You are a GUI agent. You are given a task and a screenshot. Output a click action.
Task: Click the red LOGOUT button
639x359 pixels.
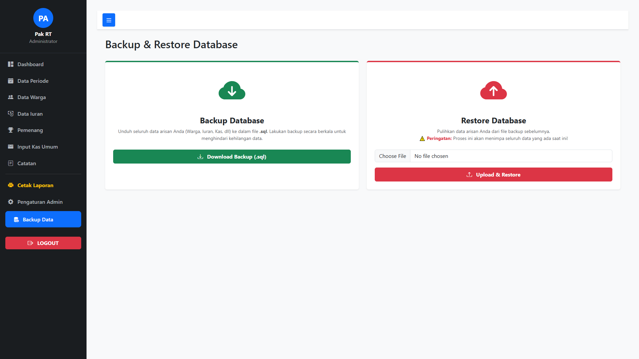[x=43, y=243]
